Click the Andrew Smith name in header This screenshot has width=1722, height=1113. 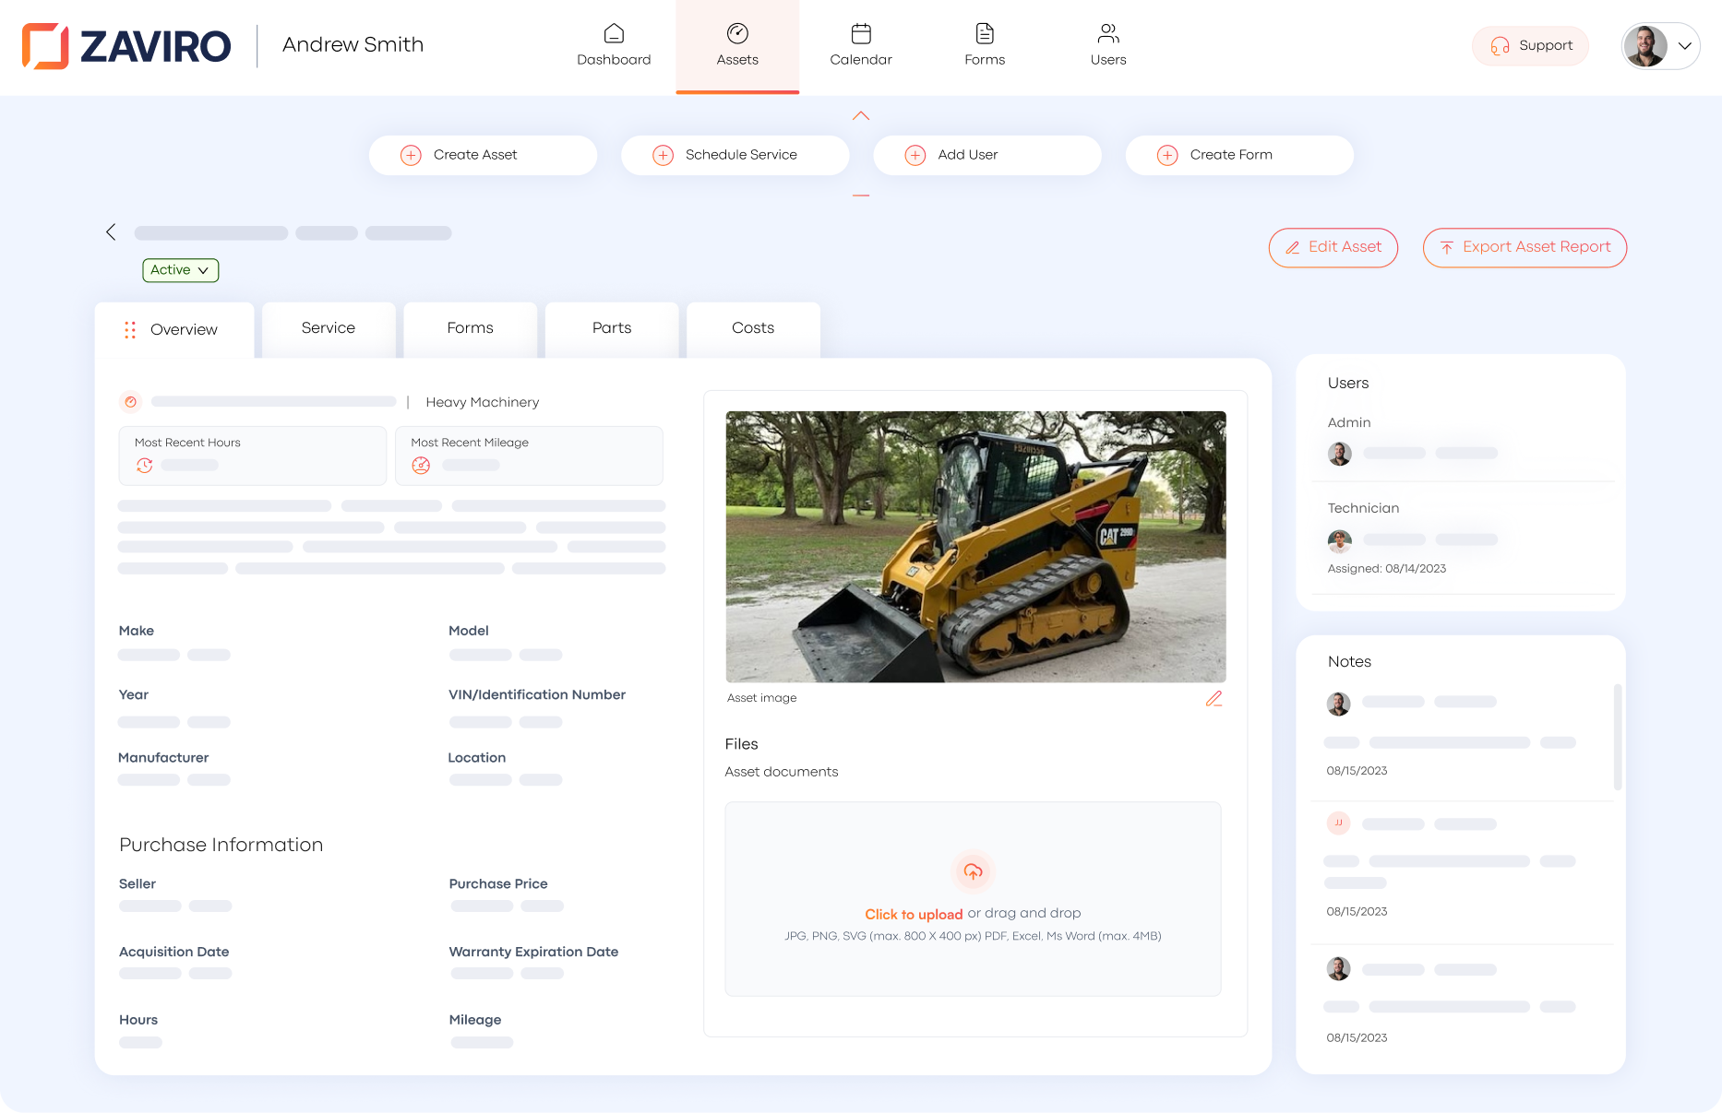(x=353, y=44)
